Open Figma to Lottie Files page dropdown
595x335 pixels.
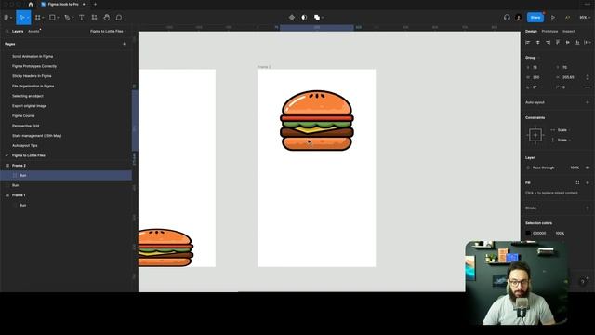pyautogui.click(x=108, y=31)
